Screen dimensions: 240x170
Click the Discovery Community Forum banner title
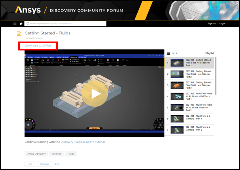(87, 10)
